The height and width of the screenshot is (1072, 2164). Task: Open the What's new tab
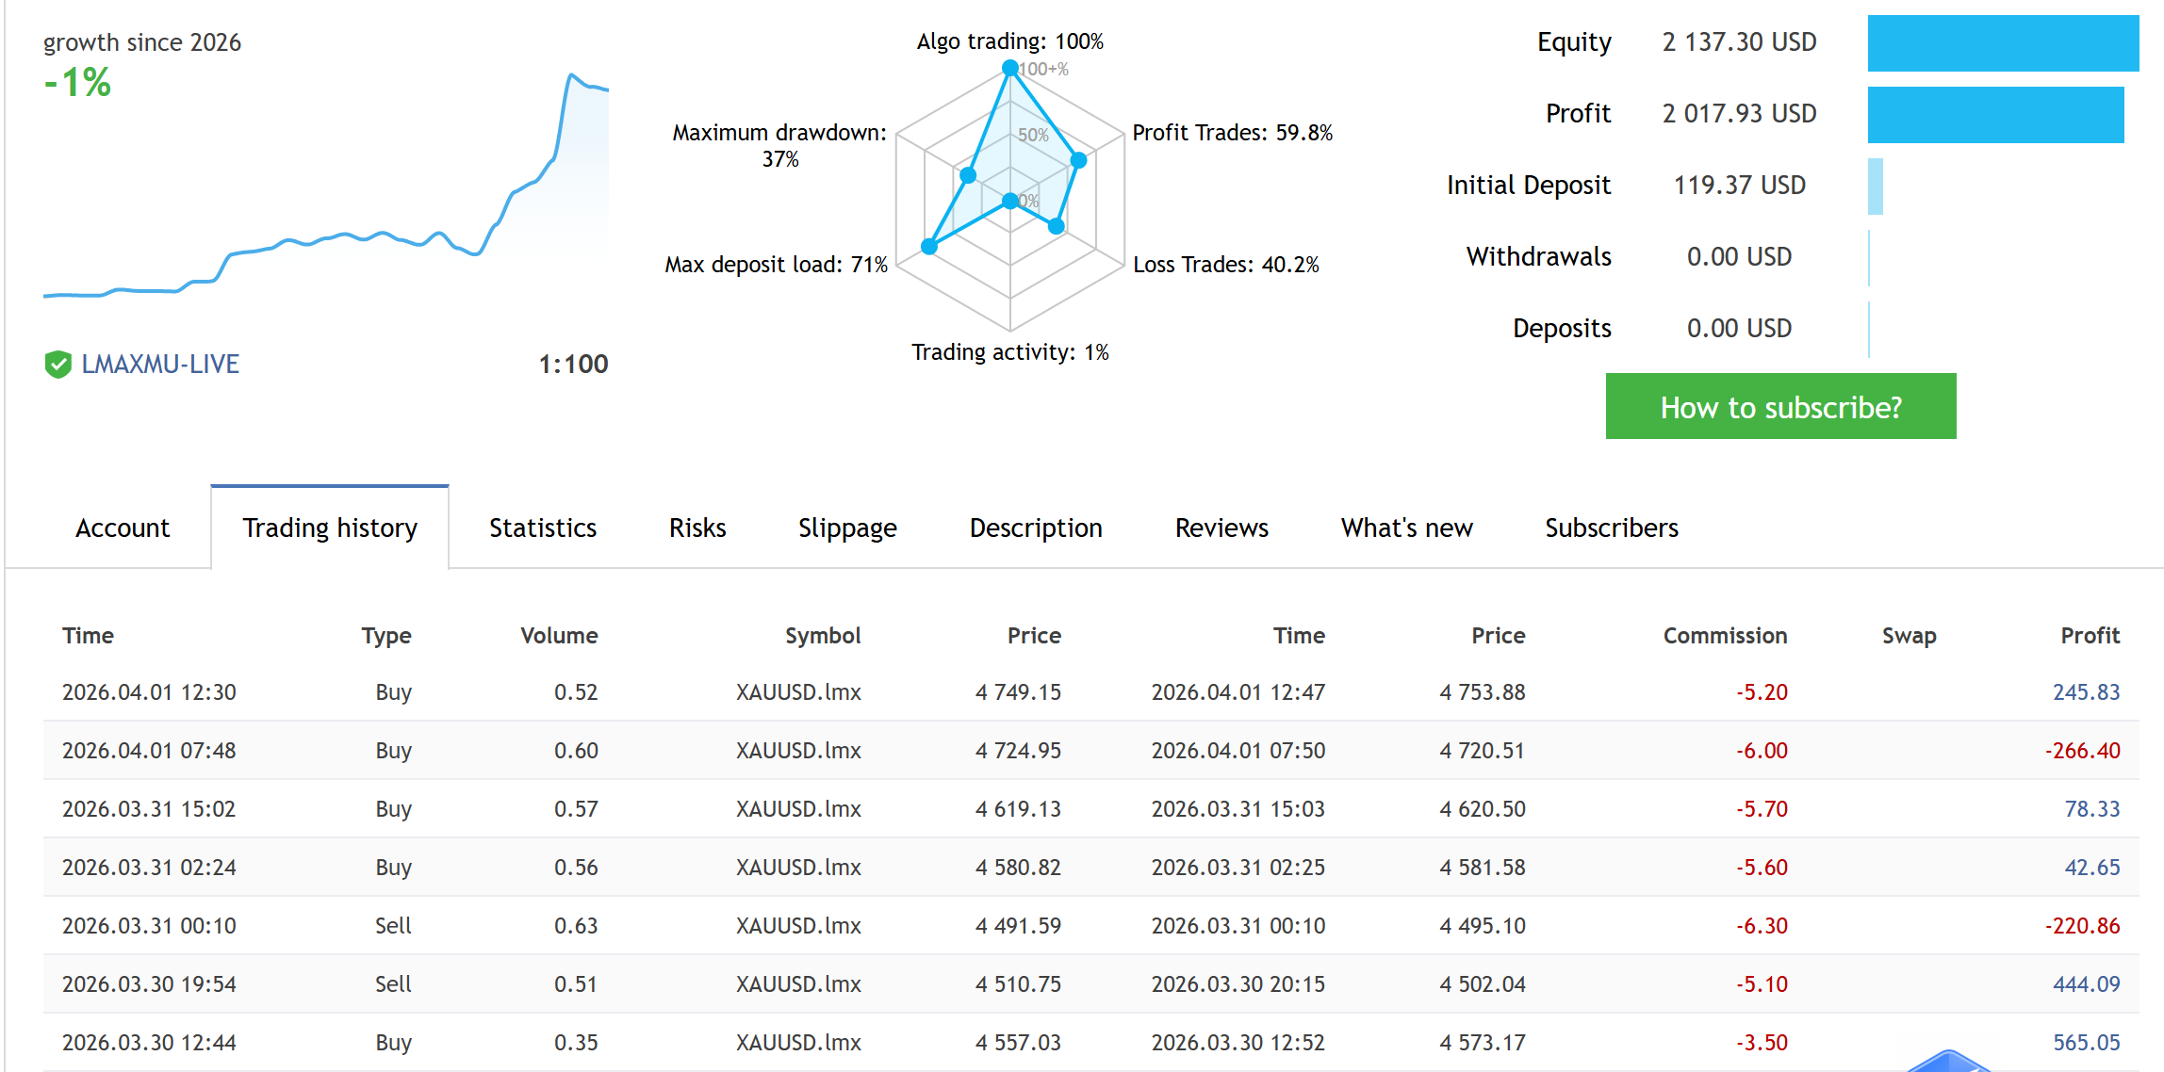(1406, 528)
